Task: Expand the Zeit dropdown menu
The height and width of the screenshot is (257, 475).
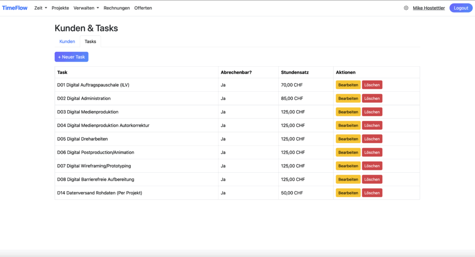Action: click(x=41, y=8)
